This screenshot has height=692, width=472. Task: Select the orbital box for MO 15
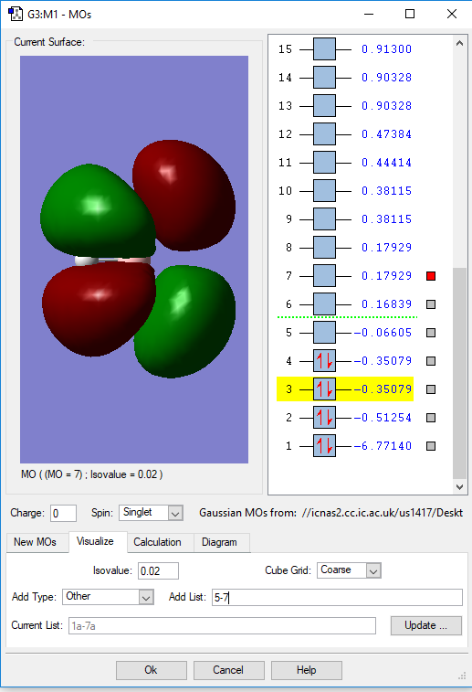[x=324, y=49]
